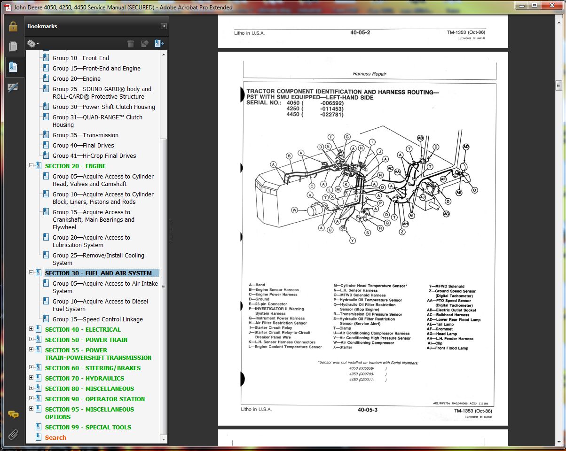
Task: Open the Signatures panel
Action: (13, 87)
